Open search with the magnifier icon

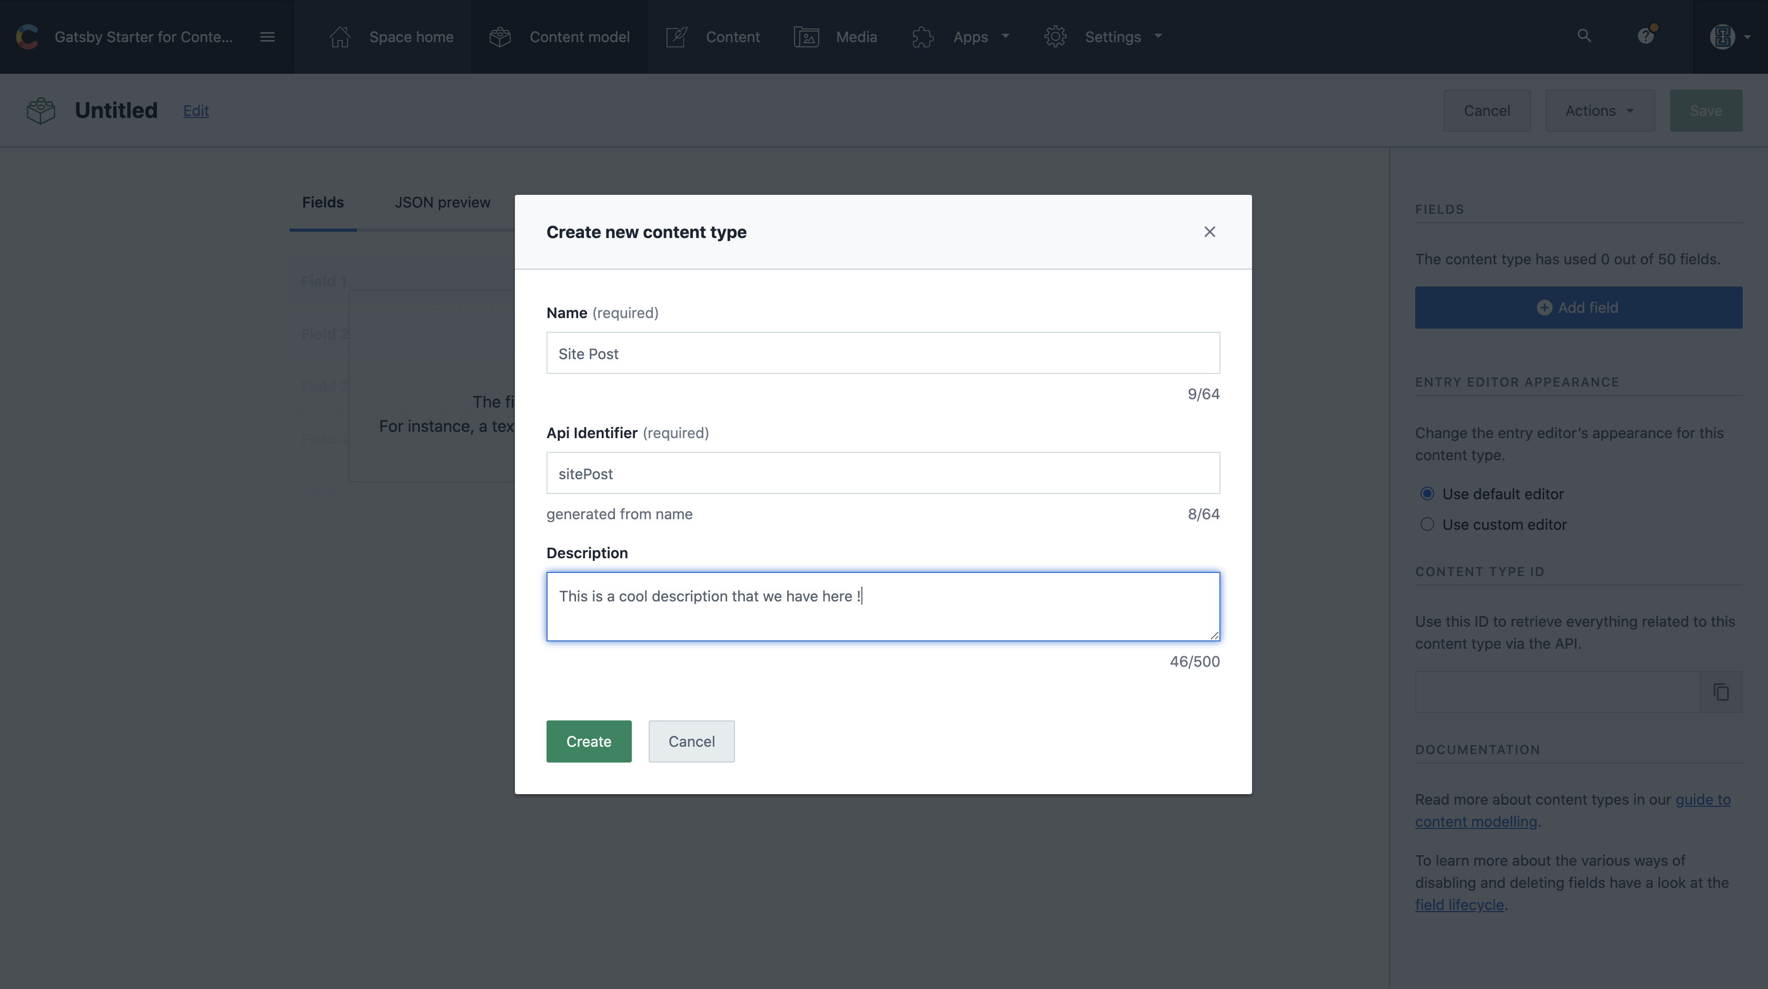click(1584, 36)
